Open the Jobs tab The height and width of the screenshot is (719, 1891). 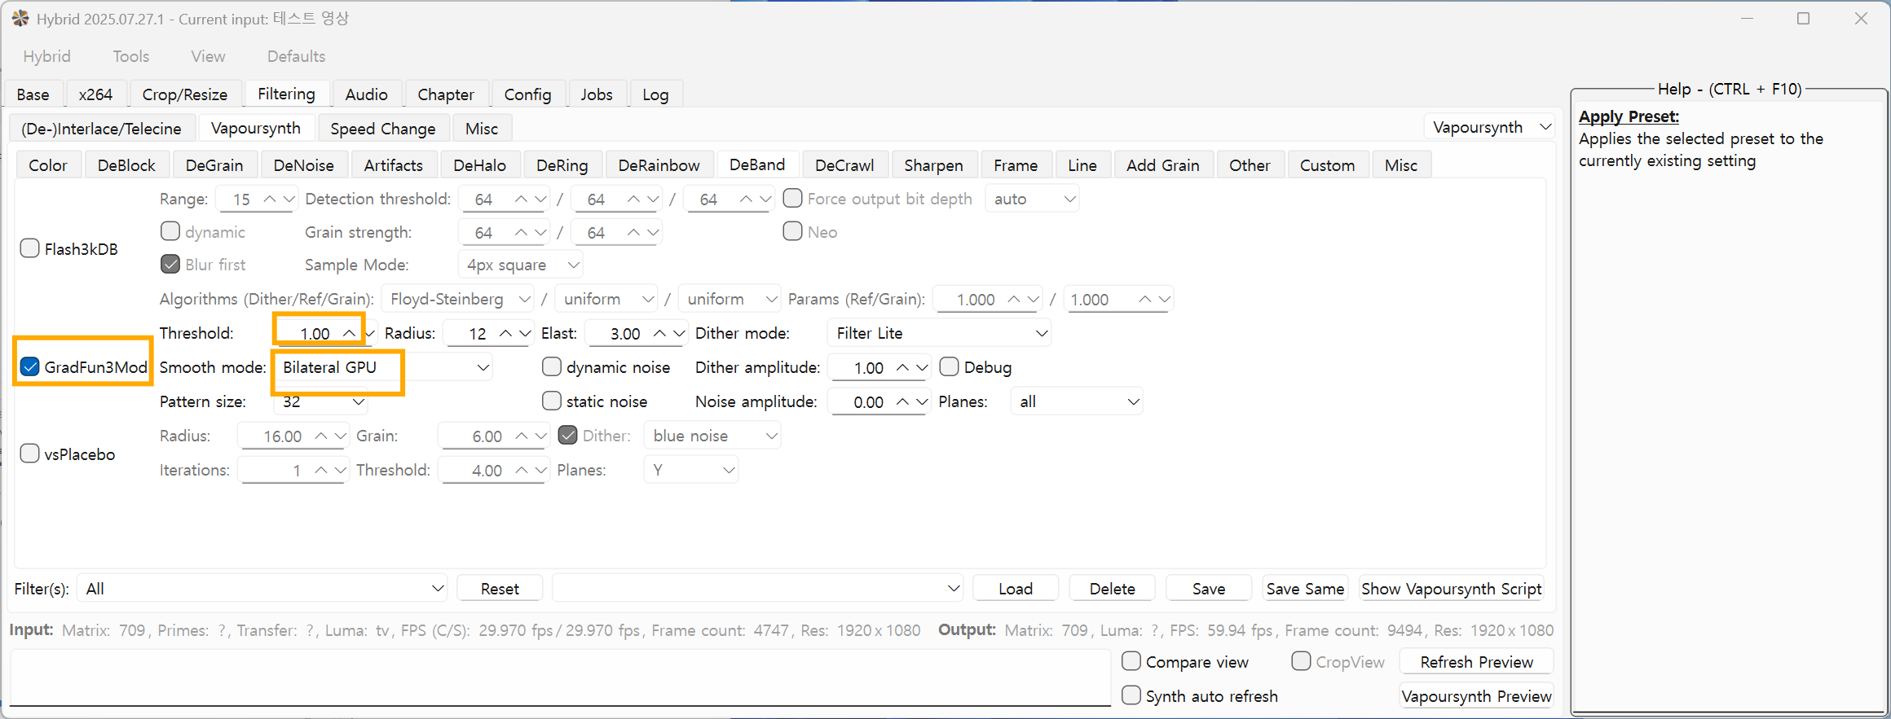(x=597, y=94)
